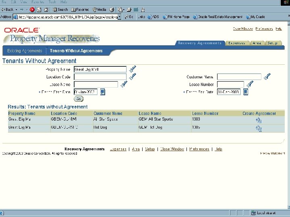Open the My Oracle links shortcut
Viewport: 290px width, 217px height.
tap(255, 17)
